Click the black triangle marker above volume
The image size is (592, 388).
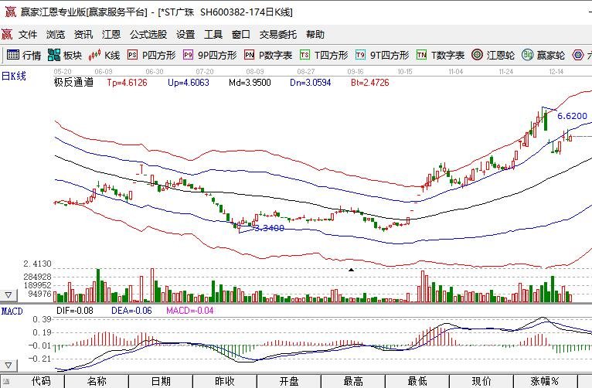pyautogui.click(x=351, y=270)
